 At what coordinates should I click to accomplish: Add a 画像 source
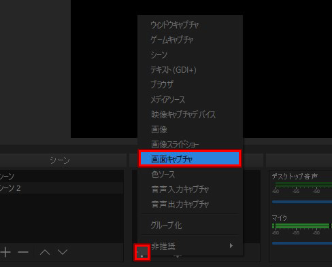190,129
